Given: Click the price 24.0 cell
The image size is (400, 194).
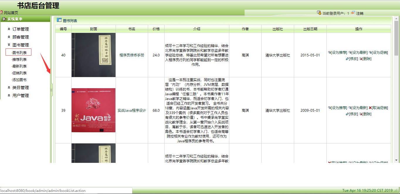Looking at the screenshot, I should tap(156, 55).
